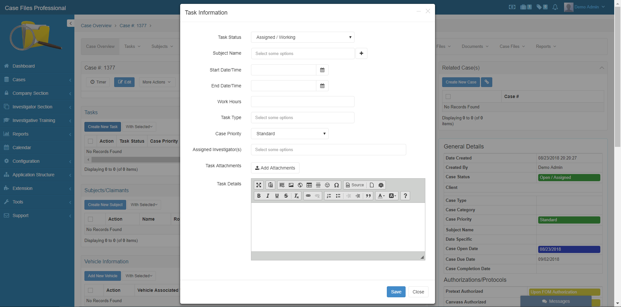Open With Selected dropdown in Tasks section
This screenshot has width=621, height=307.
[x=139, y=127]
